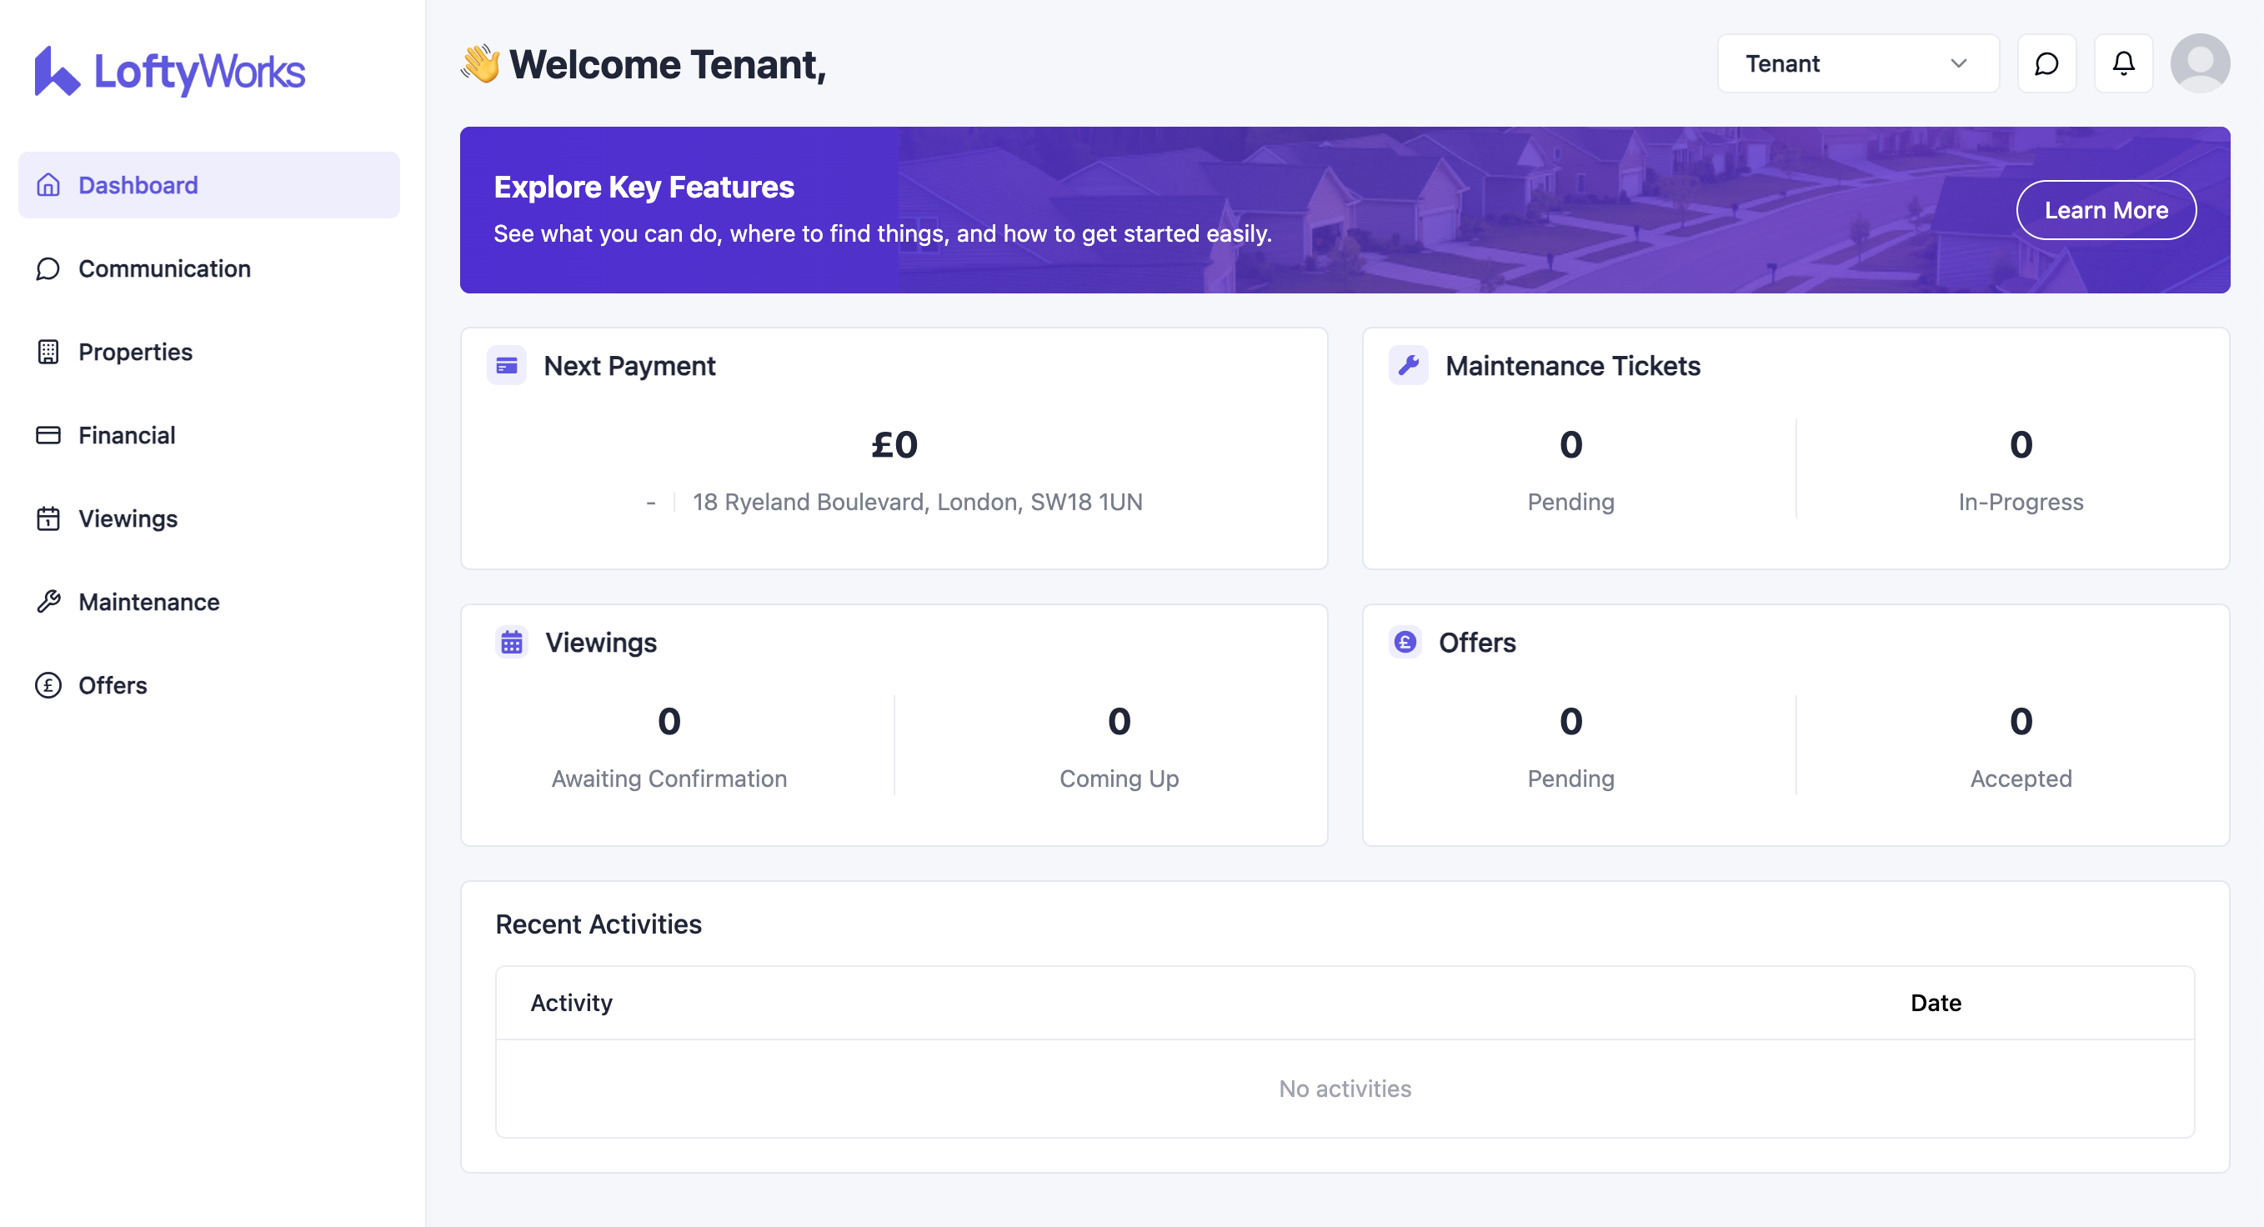Click the Date column header
This screenshot has width=2264, height=1227.
(1935, 1003)
